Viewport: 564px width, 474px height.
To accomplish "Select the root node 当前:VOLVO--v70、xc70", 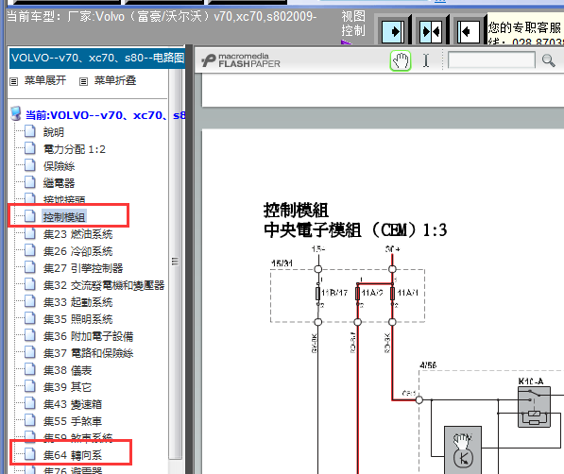I will point(106,115).
